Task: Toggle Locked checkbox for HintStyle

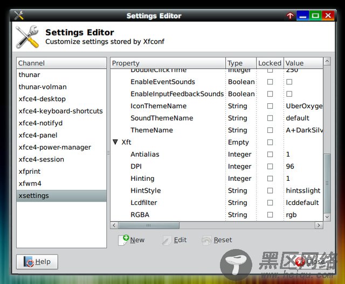Action: point(270,190)
